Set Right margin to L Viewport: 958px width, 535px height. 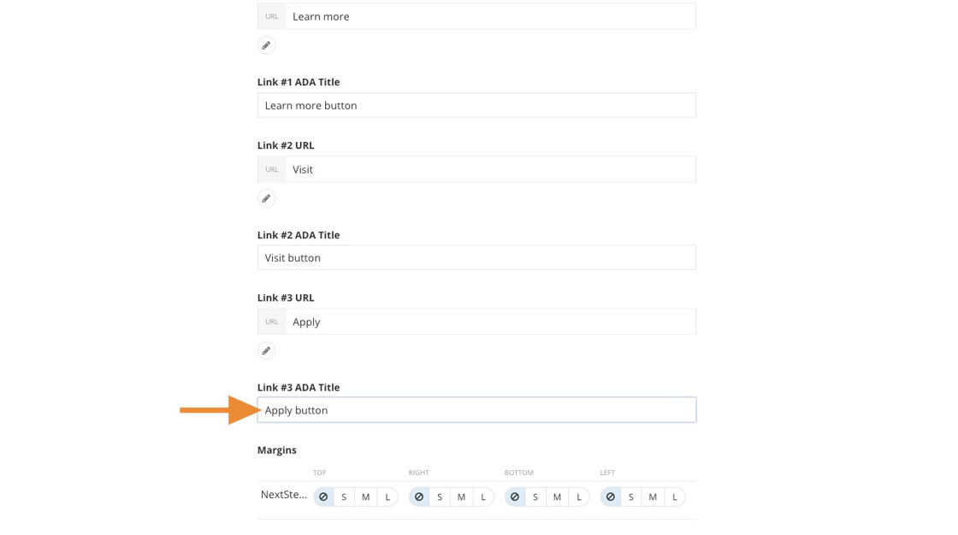click(483, 497)
